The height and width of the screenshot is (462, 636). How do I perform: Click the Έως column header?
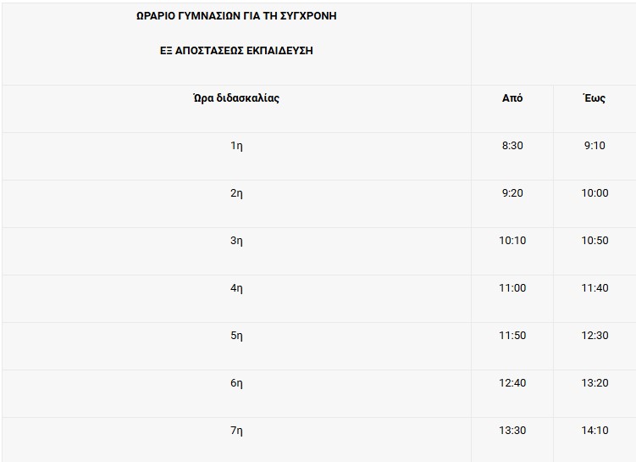pyautogui.click(x=595, y=98)
